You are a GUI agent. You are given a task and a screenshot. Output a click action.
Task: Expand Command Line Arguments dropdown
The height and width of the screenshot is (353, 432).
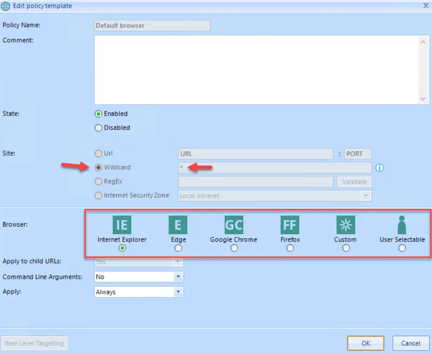pyautogui.click(x=178, y=277)
